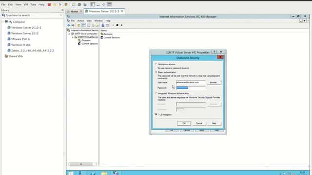Screen dimensions: 312x175
Task: Click the User name input field
Action: [191, 82]
